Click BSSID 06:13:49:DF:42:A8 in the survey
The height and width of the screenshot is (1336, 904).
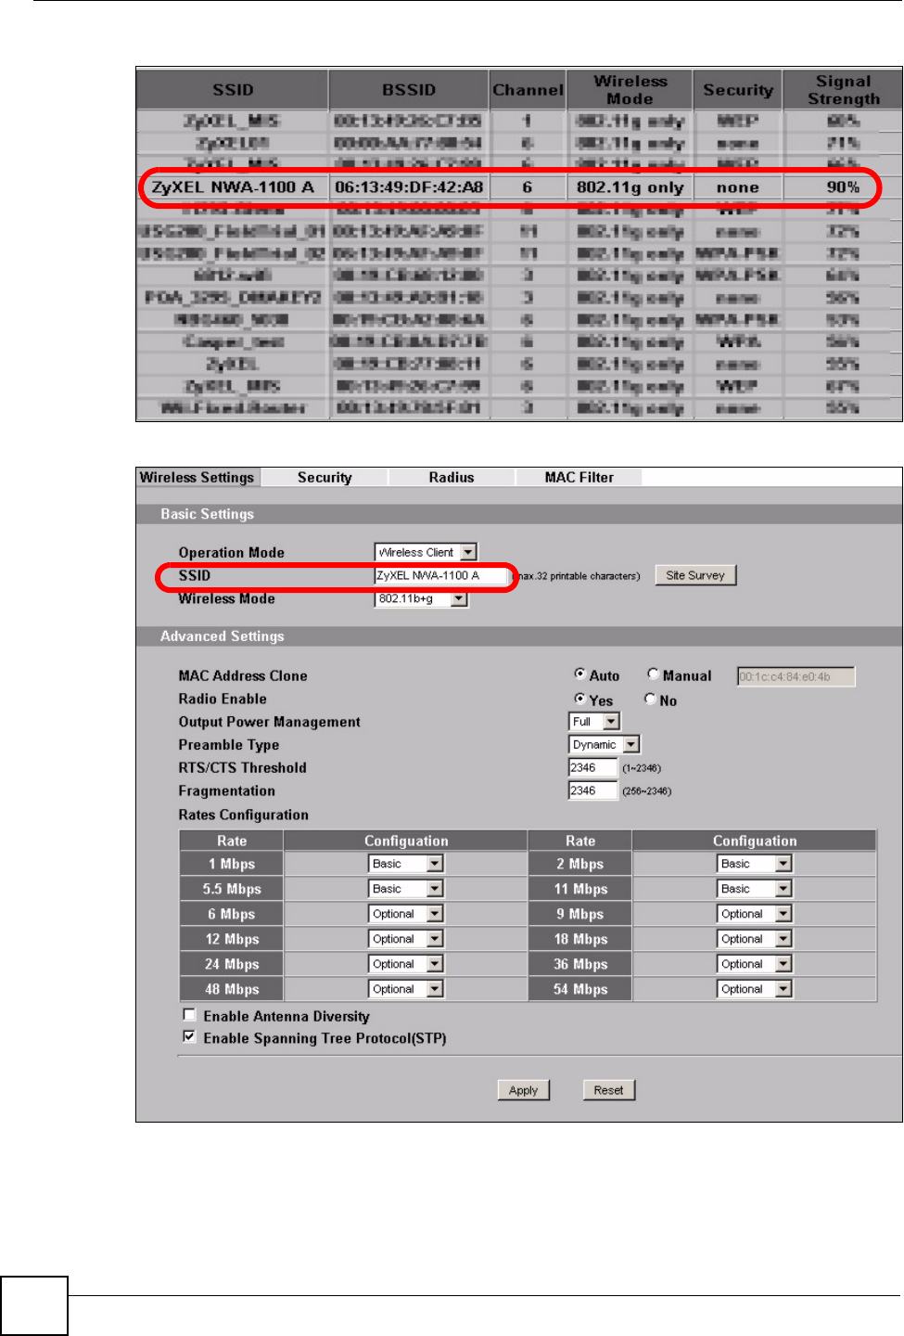pyautogui.click(x=409, y=187)
